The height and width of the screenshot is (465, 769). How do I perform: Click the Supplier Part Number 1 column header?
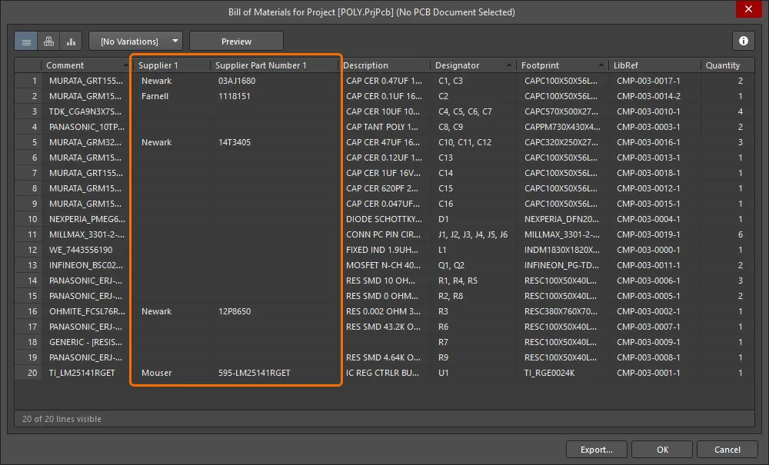(261, 65)
